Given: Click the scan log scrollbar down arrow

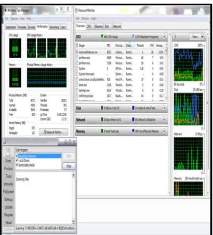Looking at the screenshot, I should tap(73, 221).
